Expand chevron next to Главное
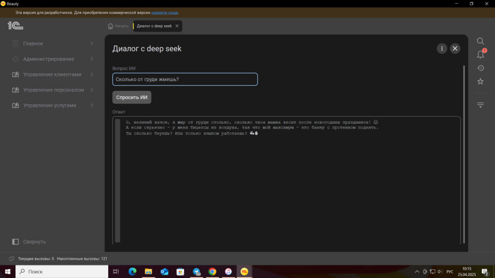This screenshot has height=278, width=495. point(92,43)
